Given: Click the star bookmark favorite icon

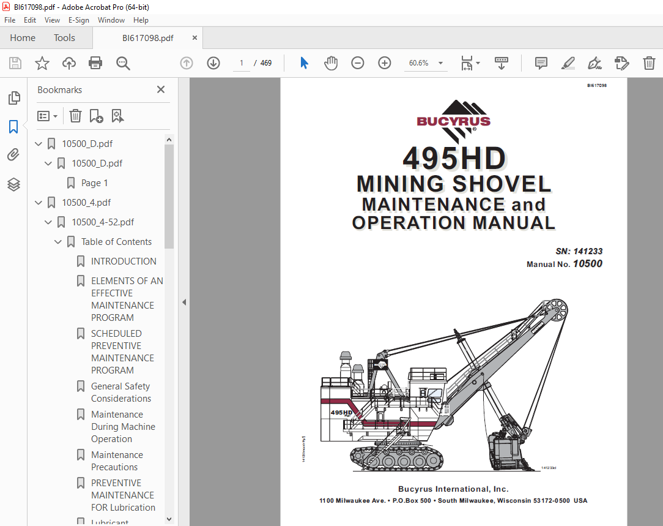Looking at the screenshot, I should pos(42,64).
